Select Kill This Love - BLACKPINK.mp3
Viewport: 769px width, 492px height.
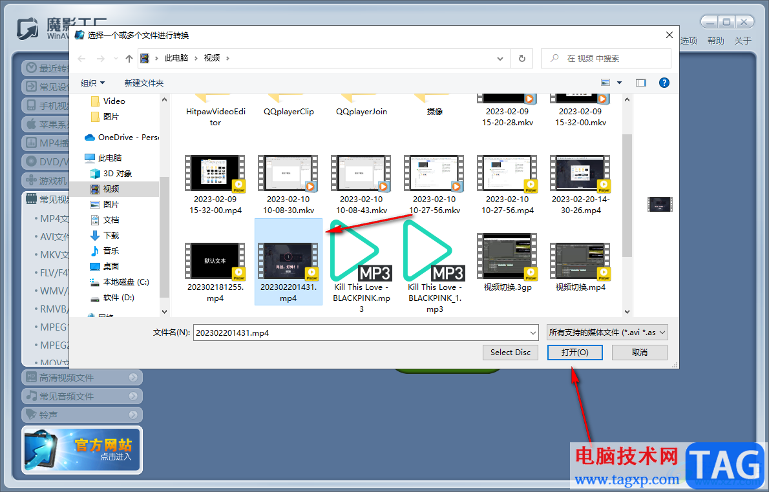(361, 266)
